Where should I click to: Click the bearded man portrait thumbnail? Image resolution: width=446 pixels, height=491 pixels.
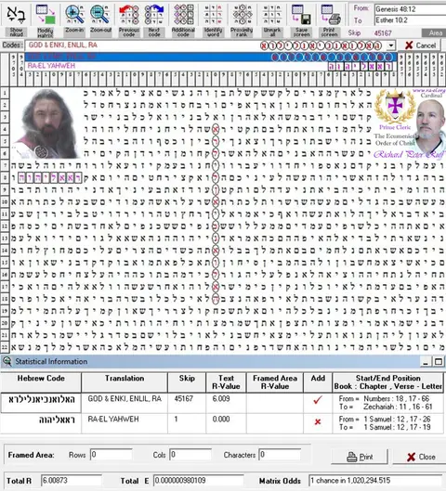coord(46,123)
